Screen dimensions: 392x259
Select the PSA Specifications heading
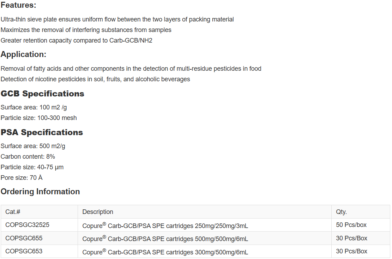click(x=42, y=132)
